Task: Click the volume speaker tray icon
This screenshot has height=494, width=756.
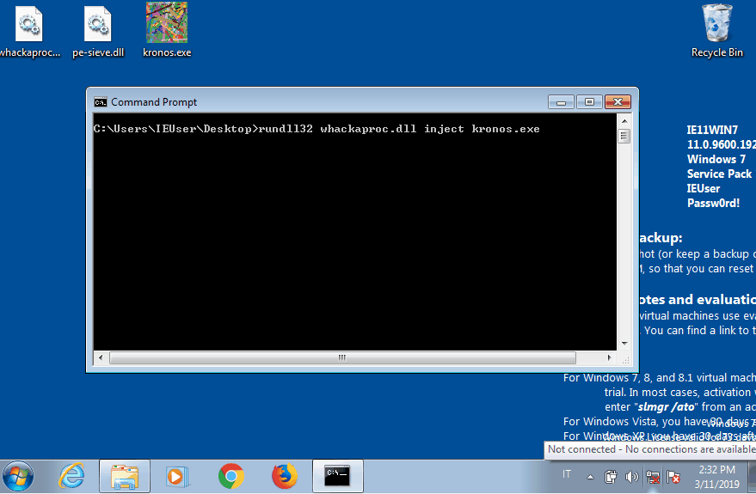Action: (631, 477)
